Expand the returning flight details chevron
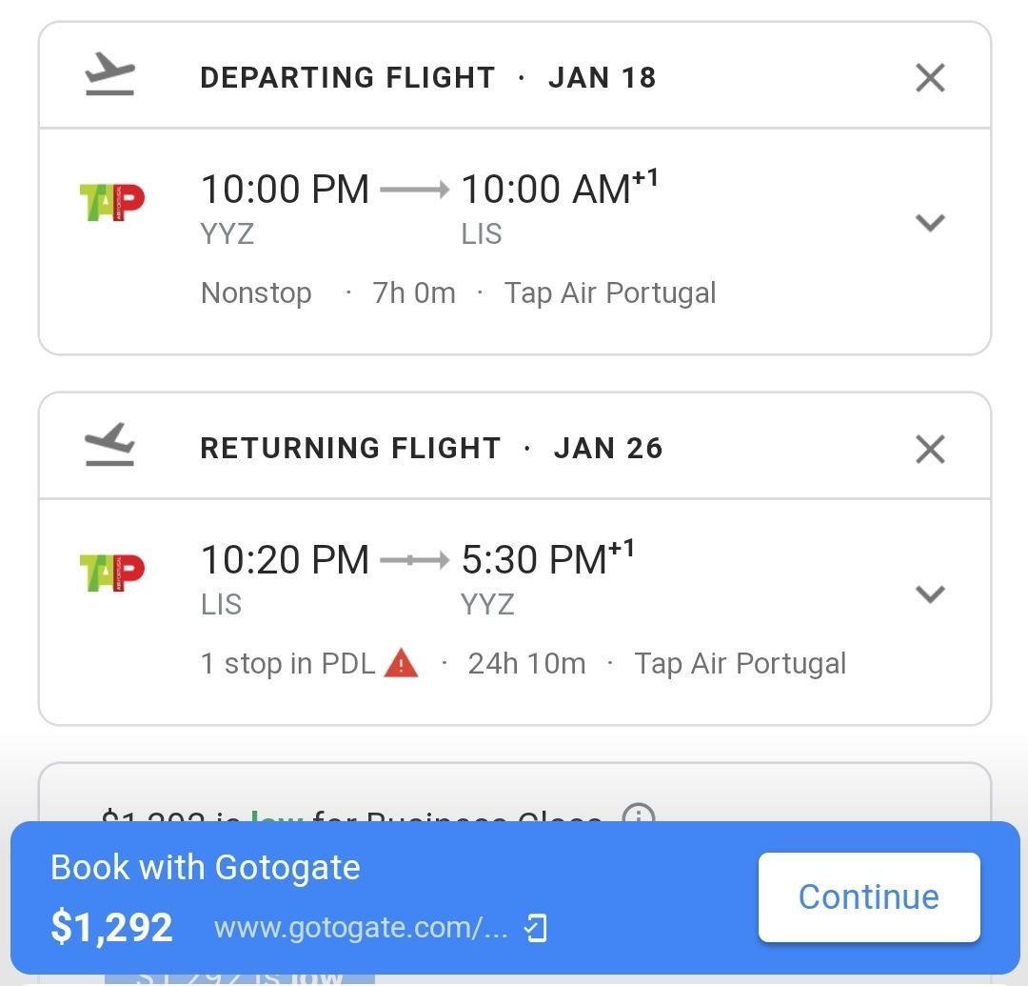The image size is (1028, 986). (x=930, y=594)
